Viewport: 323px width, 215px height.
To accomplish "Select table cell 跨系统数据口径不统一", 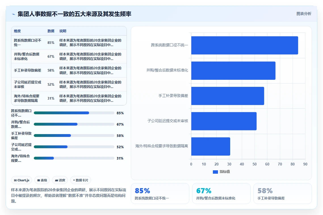I will click(x=28, y=42).
